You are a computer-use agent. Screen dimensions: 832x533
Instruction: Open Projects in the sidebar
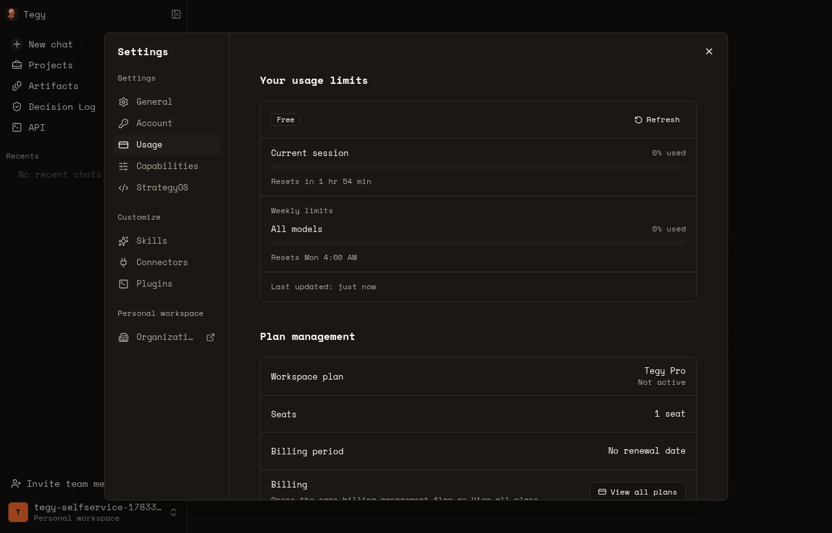click(x=51, y=65)
